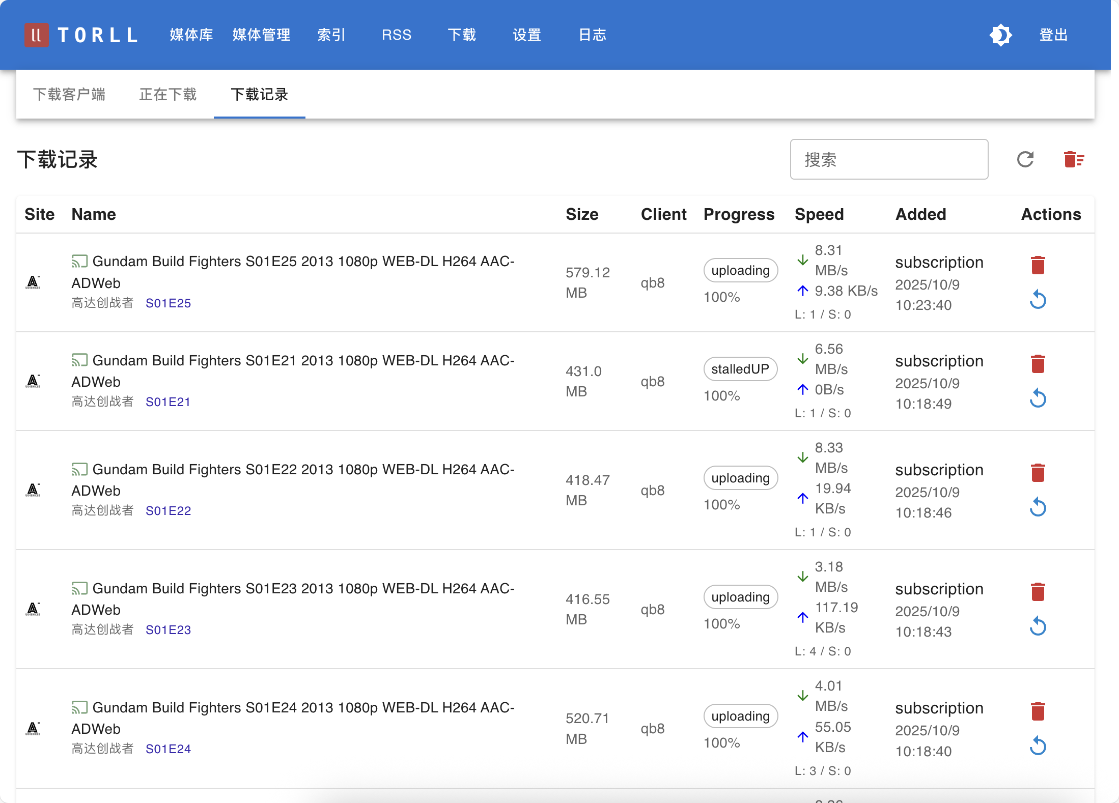Click the refresh download records icon
This screenshot has width=1119, height=803.
coord(1025,159)
